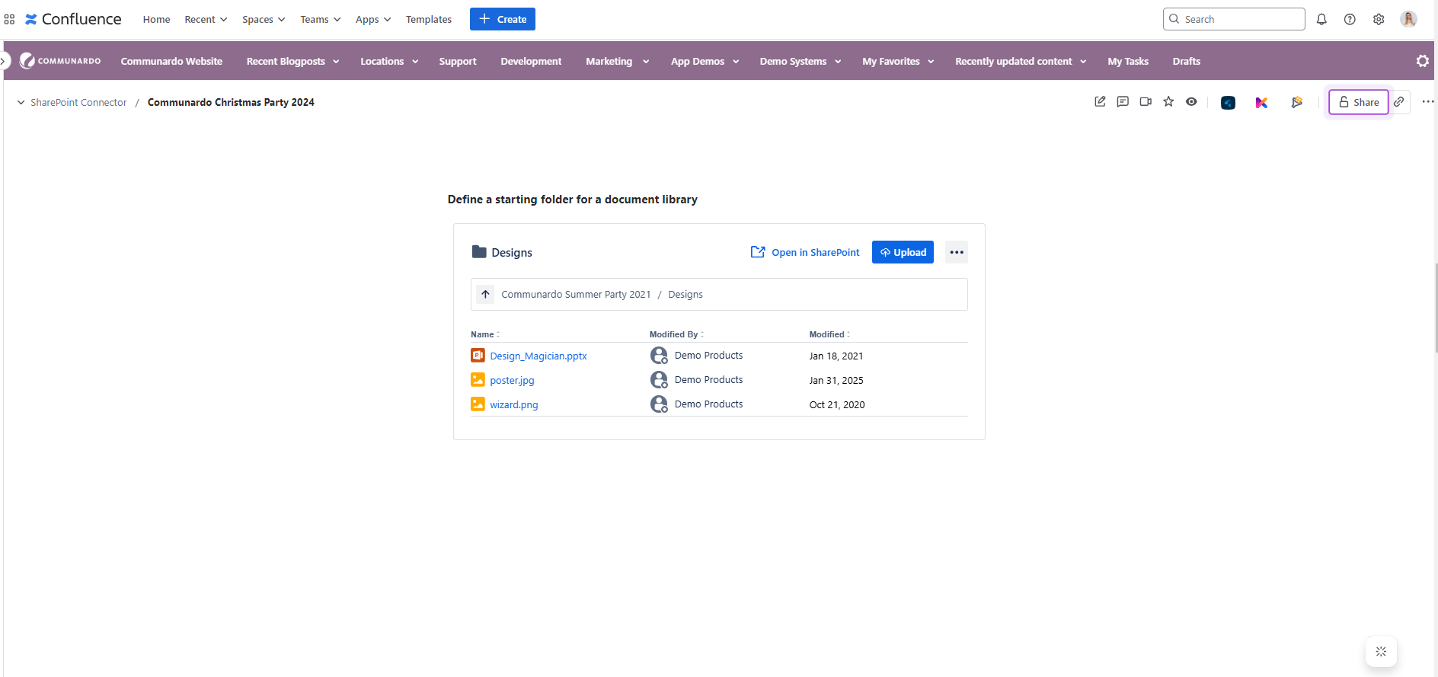Click the video camera record icon

click(x=1146, y=102)
